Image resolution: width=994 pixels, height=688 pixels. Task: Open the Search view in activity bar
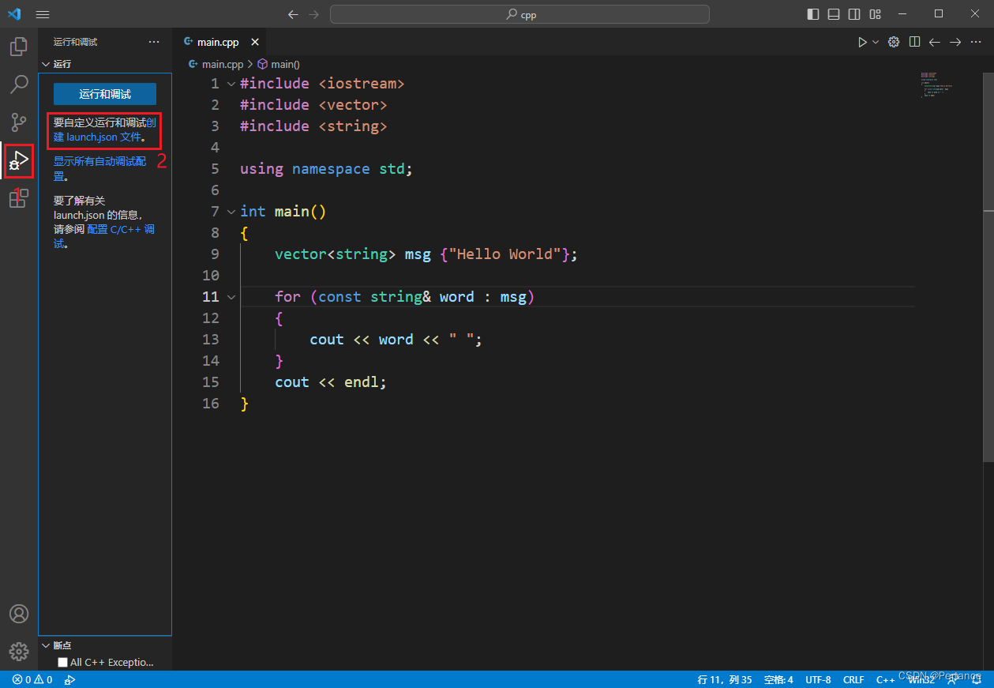[x=19, y=85]
